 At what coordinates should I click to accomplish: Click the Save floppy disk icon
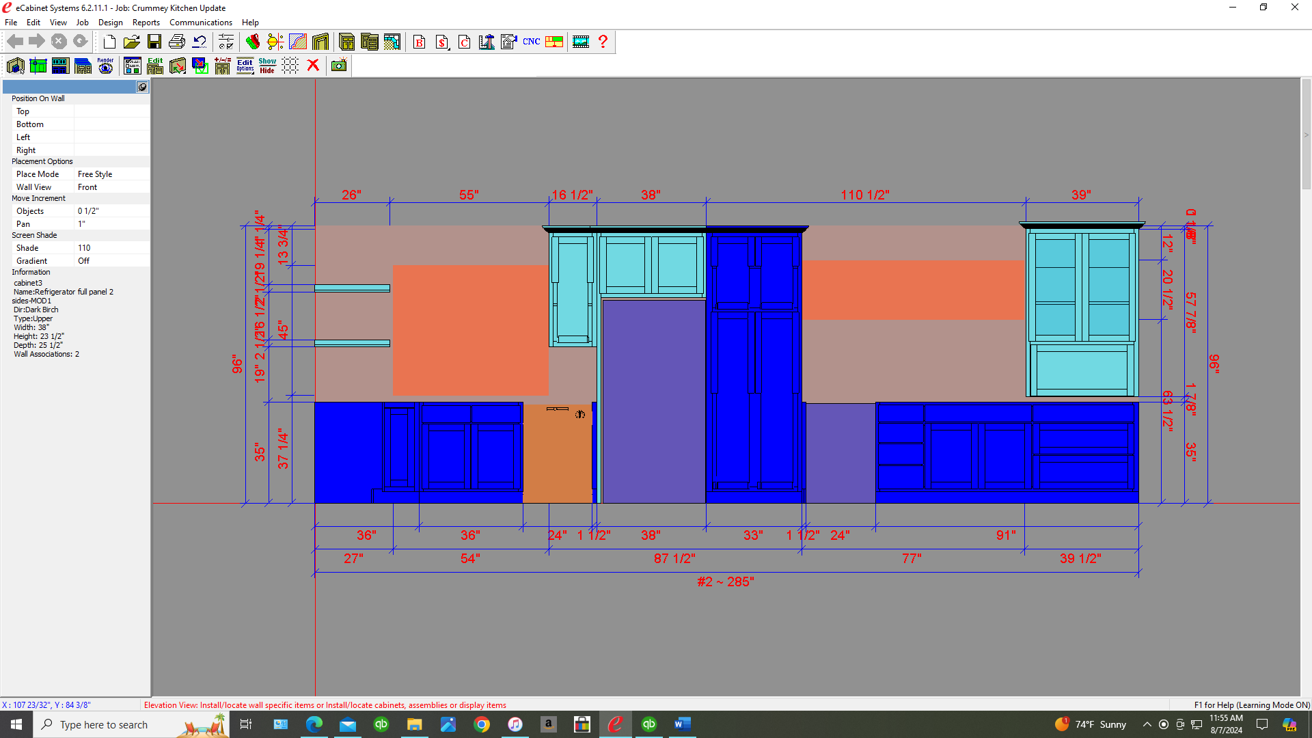click(154, 42)
